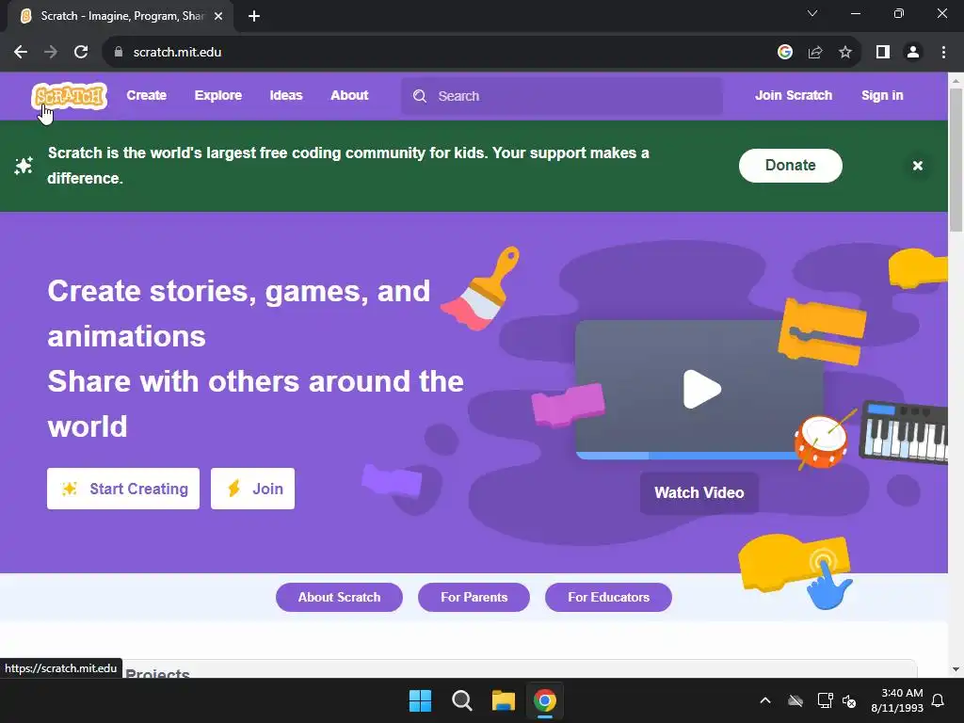Open the For Educators page

click(609, 597)
